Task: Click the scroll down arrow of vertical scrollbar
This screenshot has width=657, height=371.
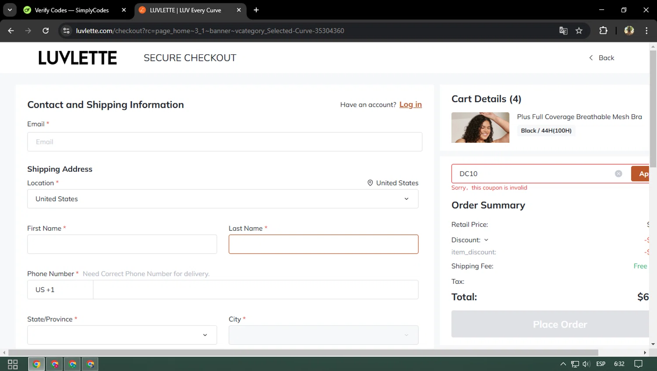Action: pos(653,344)
